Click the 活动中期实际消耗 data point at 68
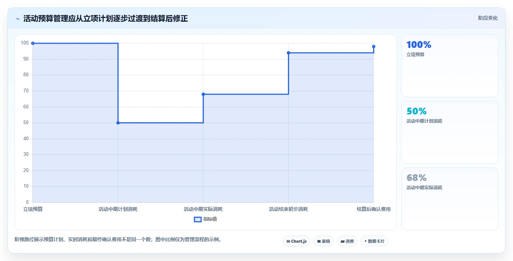Screen dimensions: 513x261 [x=203, y=94]
